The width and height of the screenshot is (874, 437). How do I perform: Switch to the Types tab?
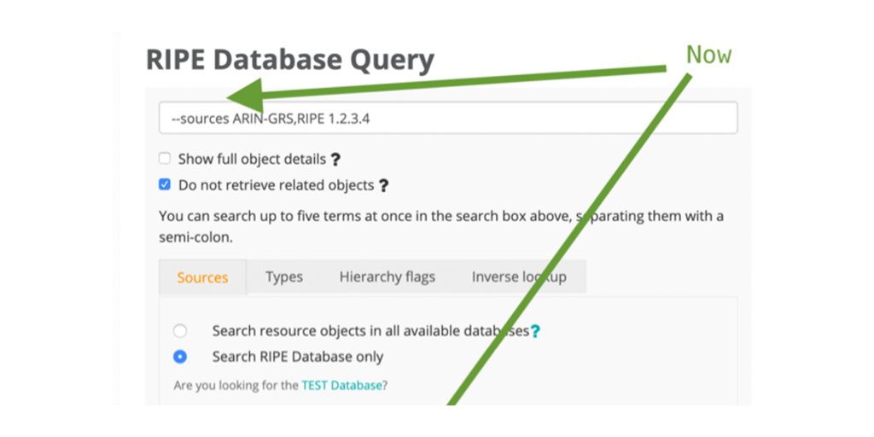coord(284,277)
